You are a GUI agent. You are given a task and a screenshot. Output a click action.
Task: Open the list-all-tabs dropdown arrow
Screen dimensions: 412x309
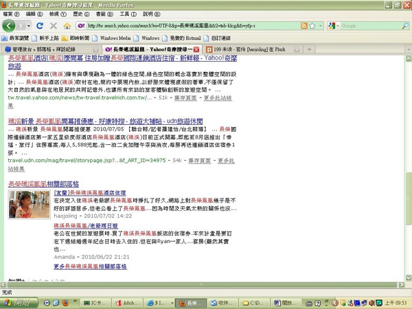coord(409,49)
